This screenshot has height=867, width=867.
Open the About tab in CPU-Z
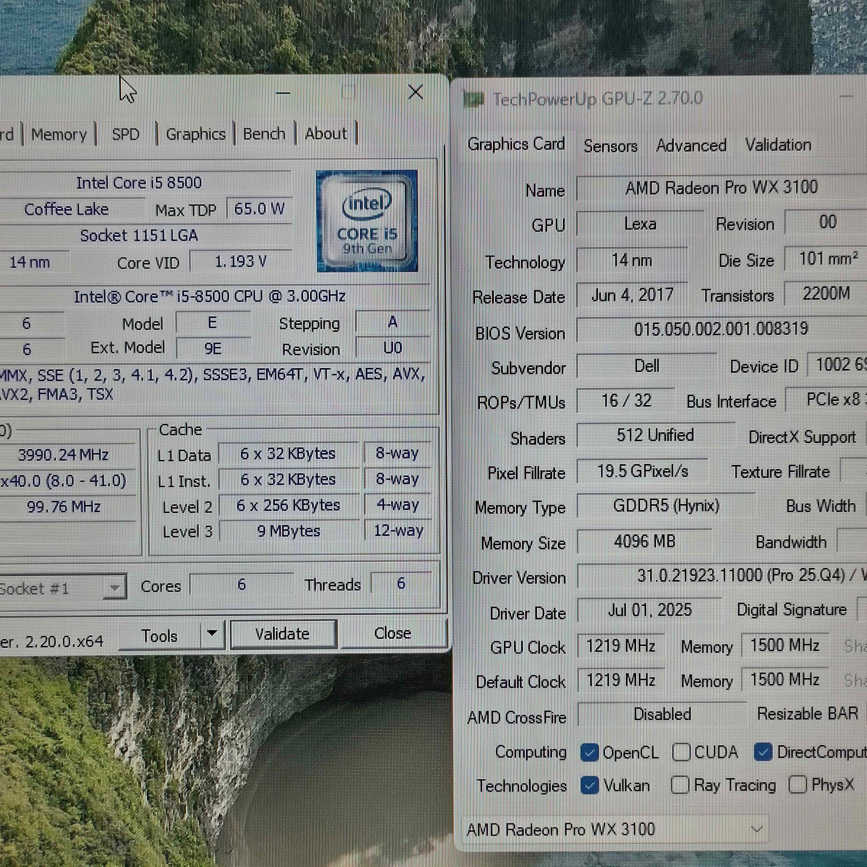pos(326,133)
